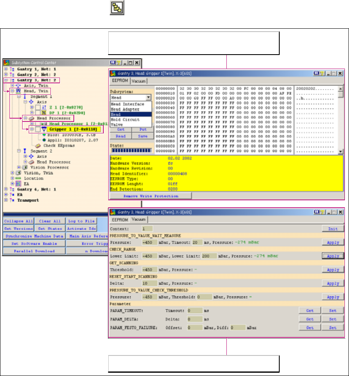Click the PARAM_TIMEOUT Timeout field
The height and width of the screenshot is (376, 349).
(x=195, y=311)
